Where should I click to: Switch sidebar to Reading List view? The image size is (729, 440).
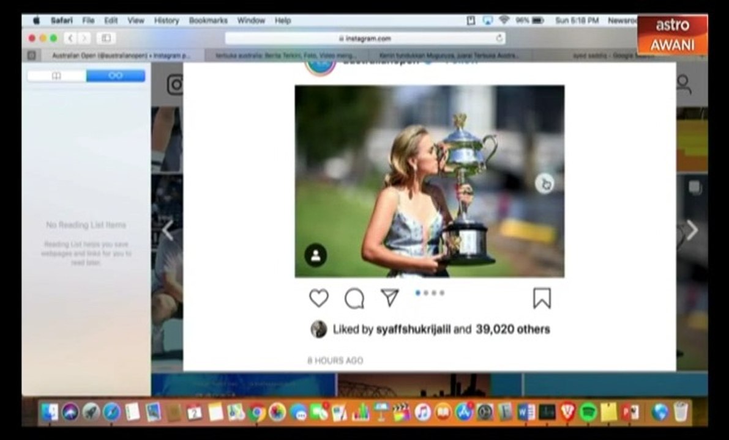[116, 76]
